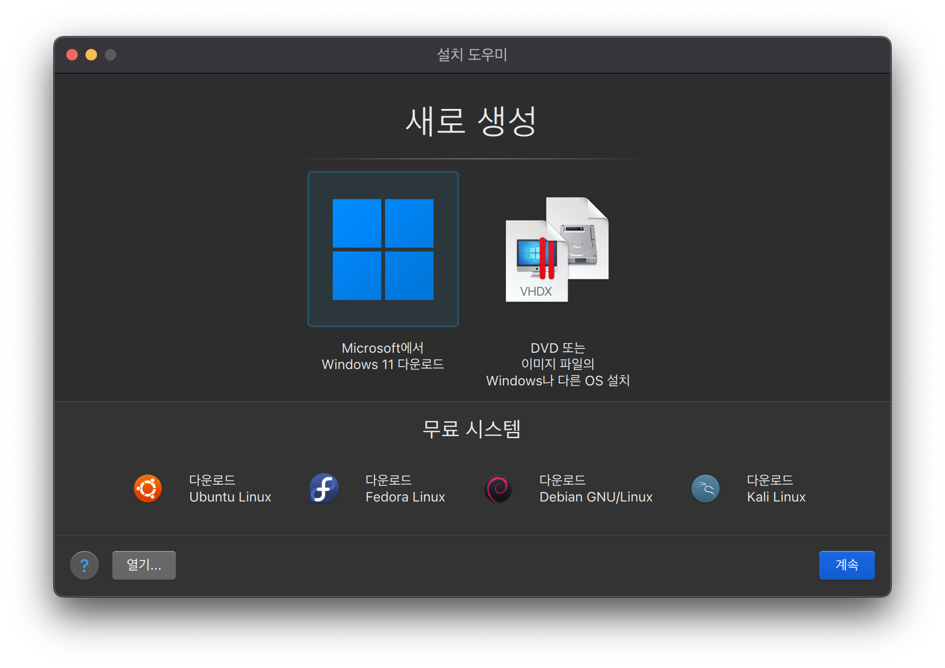Click the Fedora Linux logo icon
This screenshot has width=945, height=668.
324,489
